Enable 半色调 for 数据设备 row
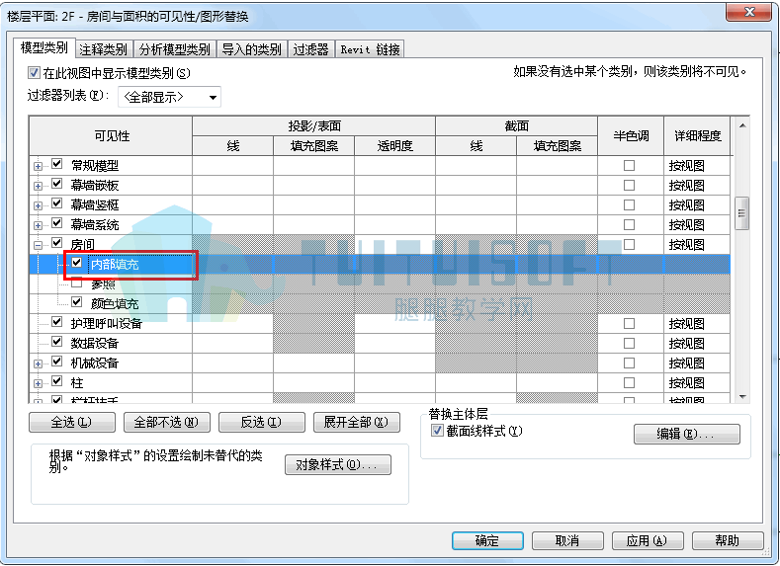Viewport: 780px width, 566px height. coord(630,344)
